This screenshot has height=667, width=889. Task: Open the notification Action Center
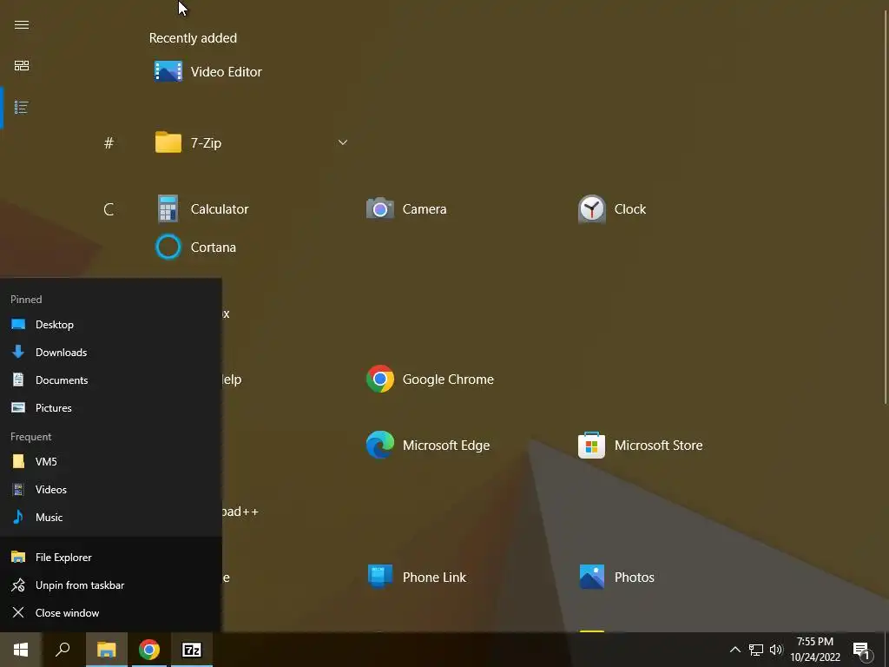(862, 650)
